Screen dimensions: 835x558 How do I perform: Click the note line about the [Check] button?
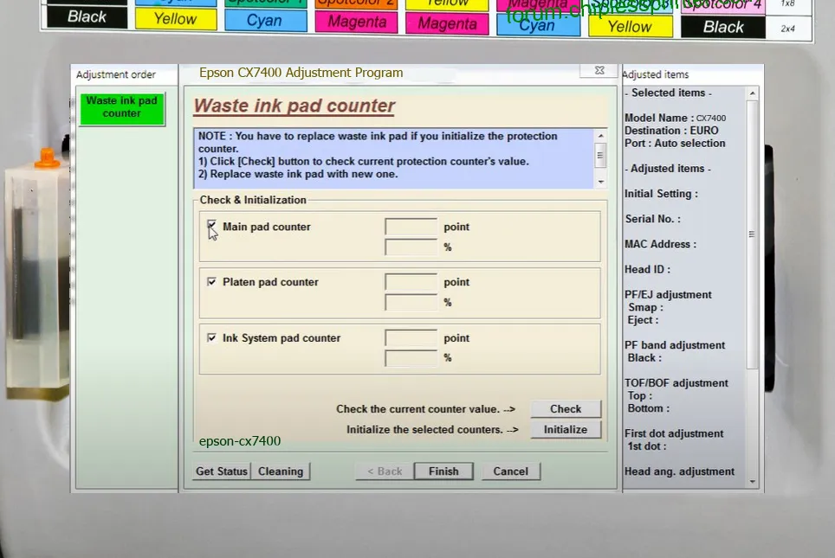(x=364, y=161)
